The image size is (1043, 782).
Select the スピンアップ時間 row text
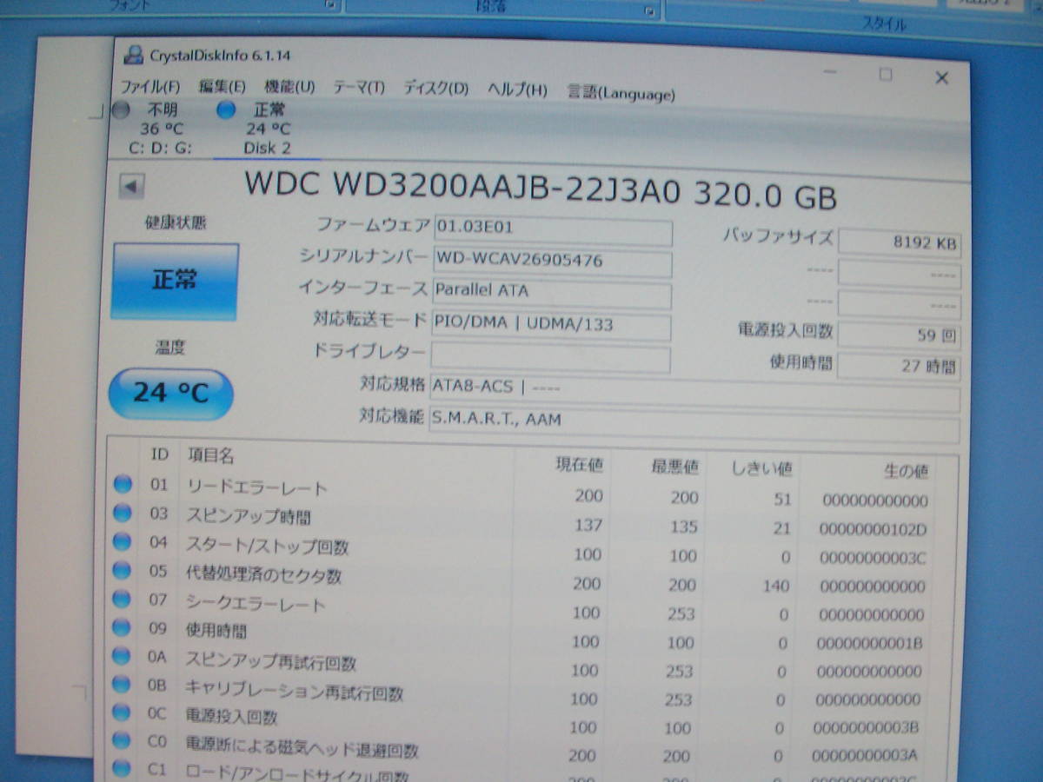pyautogui.click(x=249, y=516)
